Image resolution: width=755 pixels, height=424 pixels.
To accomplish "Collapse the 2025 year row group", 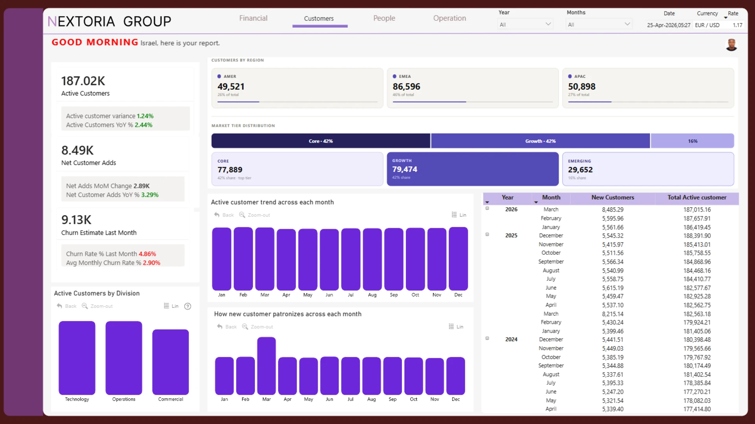I will tap(487, 234).
